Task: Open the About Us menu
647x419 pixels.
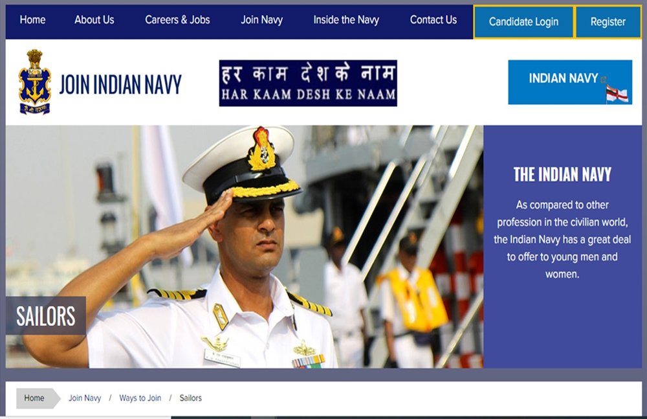Action: (94, 20)
